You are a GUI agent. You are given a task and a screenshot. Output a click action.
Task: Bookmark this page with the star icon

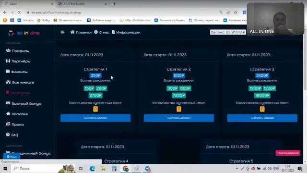[236, 12]
